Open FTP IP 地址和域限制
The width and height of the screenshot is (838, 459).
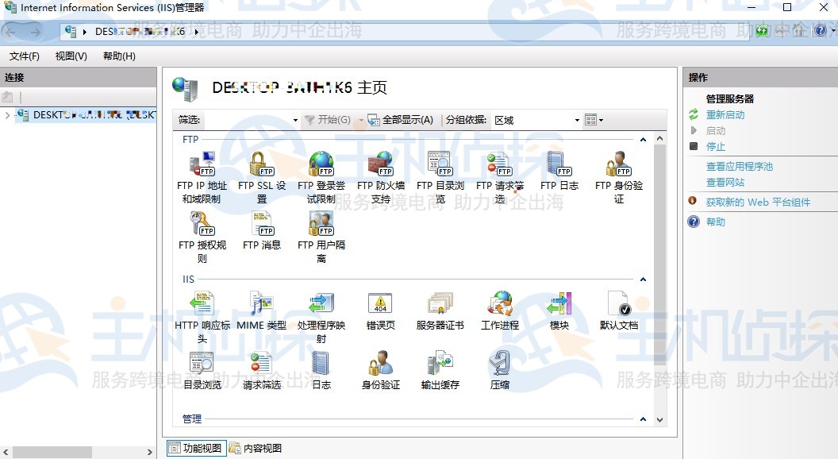(202, 167)
